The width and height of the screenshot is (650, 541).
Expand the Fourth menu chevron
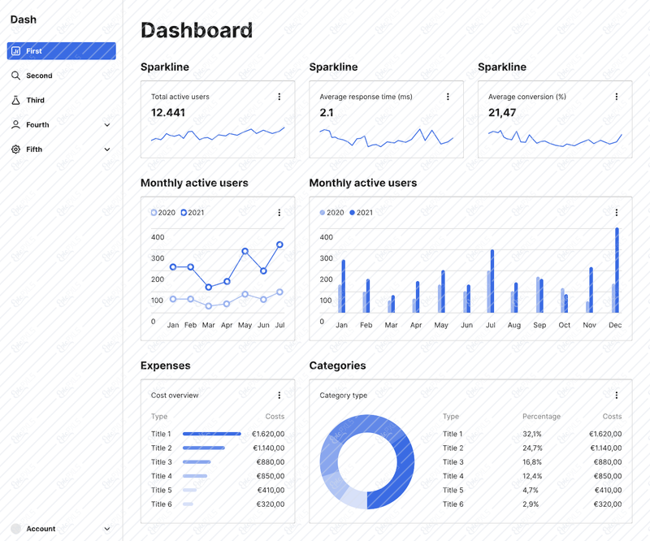(107, 125)
